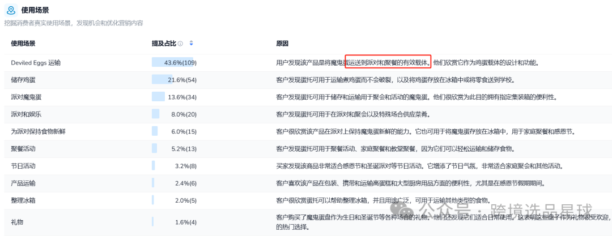Select the 派对和娱乐 row label

[26, 114]
